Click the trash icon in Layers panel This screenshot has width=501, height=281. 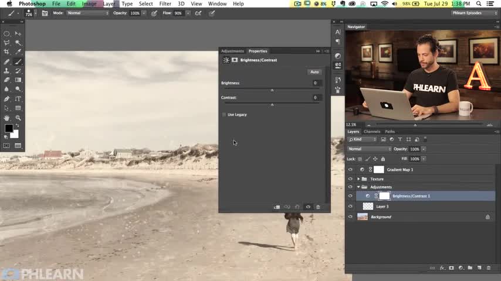coord(489,268)
